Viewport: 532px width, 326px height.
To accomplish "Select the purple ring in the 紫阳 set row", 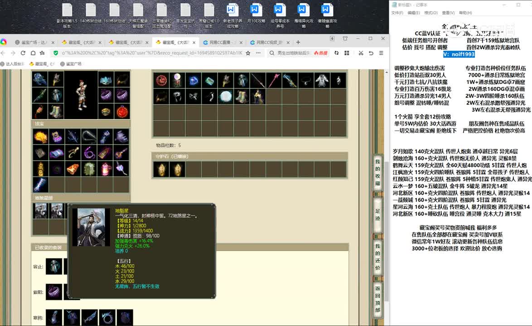I will pyautogui.click(x=54, y=292).
